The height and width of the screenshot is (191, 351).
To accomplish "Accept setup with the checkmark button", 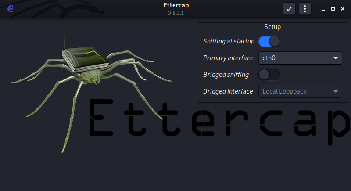I will 289,9.
